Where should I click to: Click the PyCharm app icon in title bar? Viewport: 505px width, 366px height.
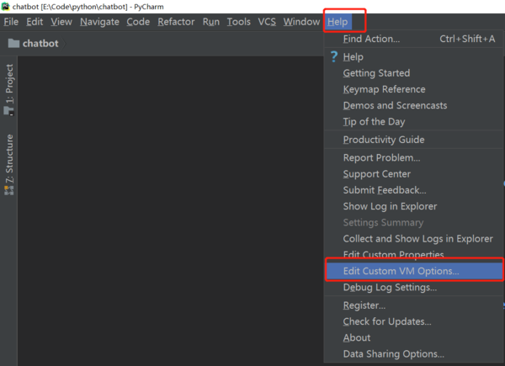(6, 7)
